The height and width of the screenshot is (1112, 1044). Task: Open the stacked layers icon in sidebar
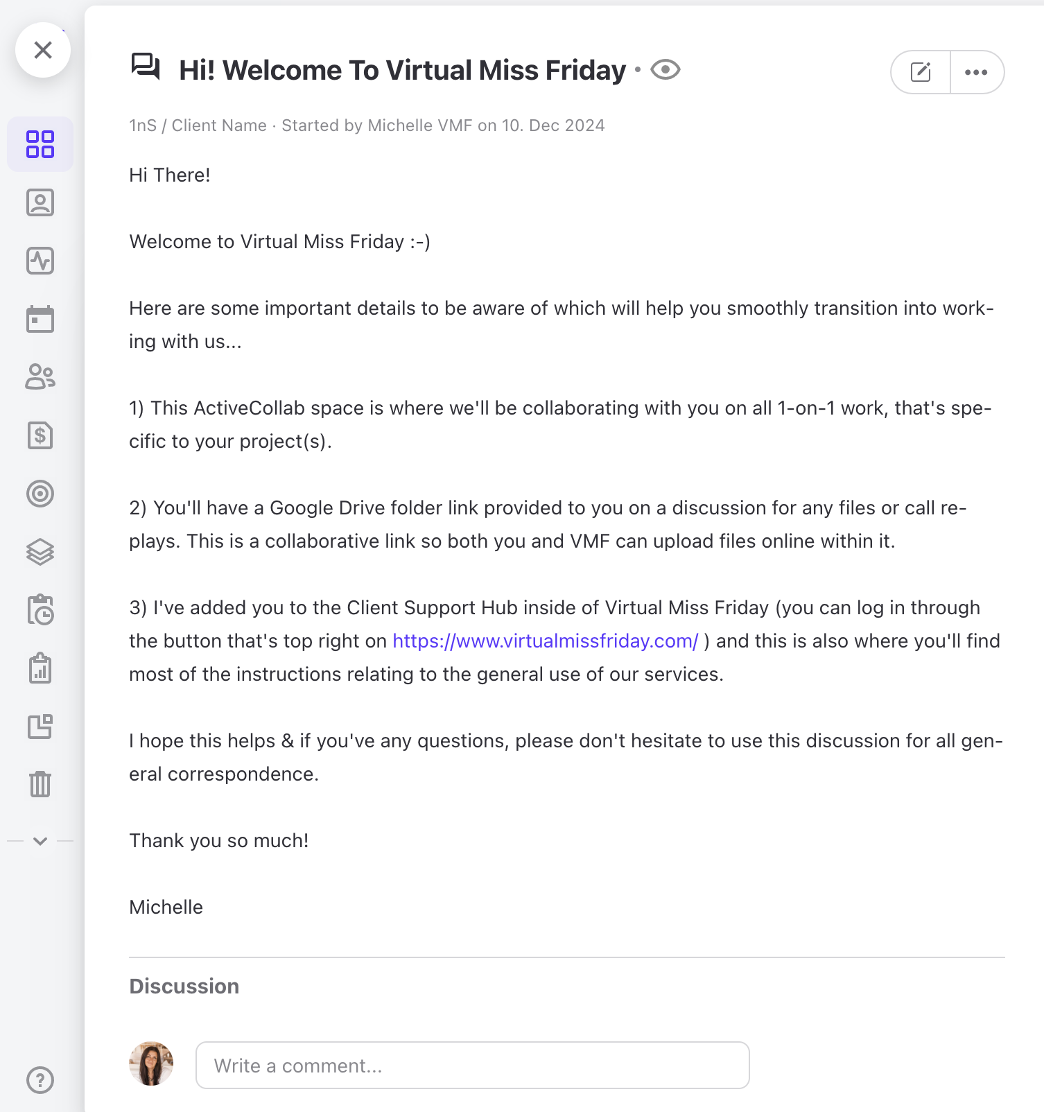[40, 552]
